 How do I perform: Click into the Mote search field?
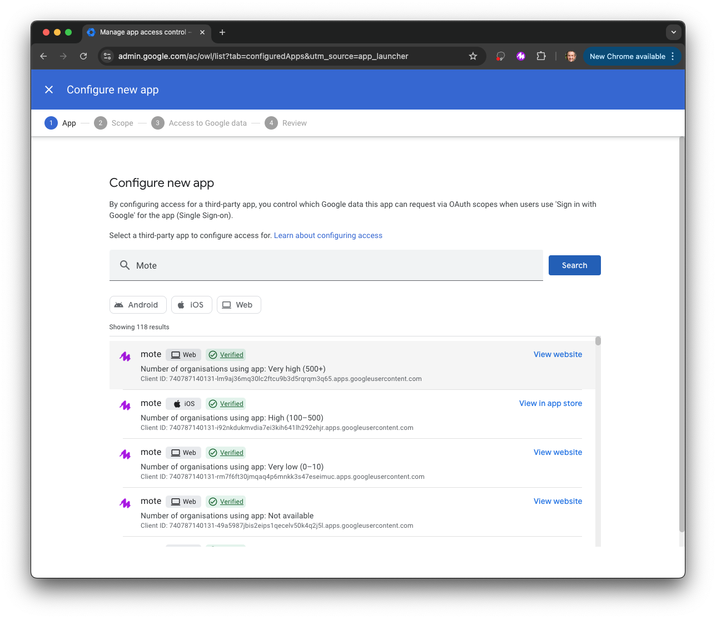point(326,265)
